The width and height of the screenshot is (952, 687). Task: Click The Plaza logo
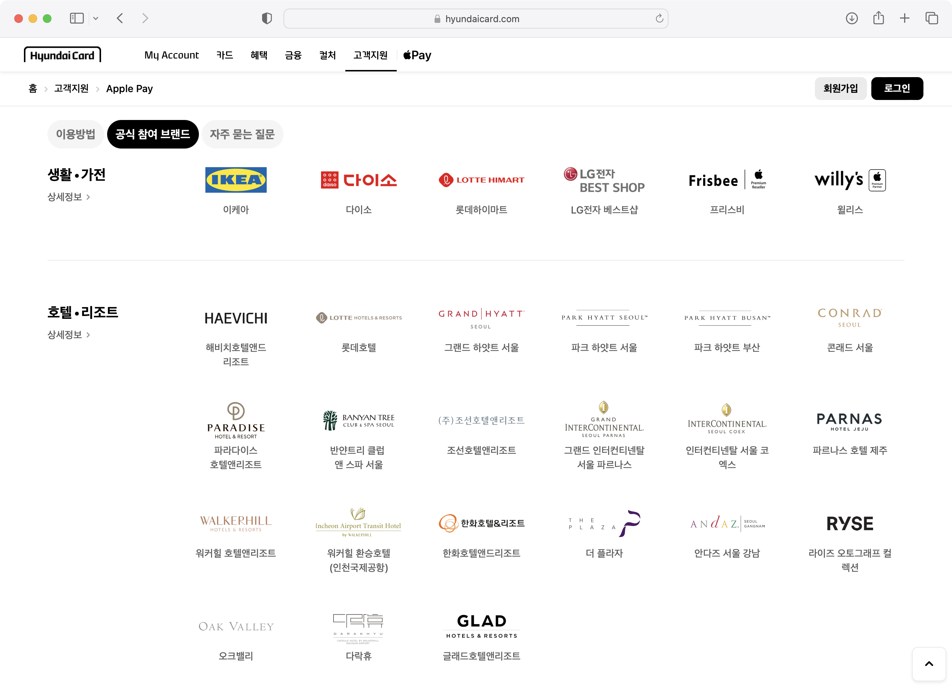(605, 523)
